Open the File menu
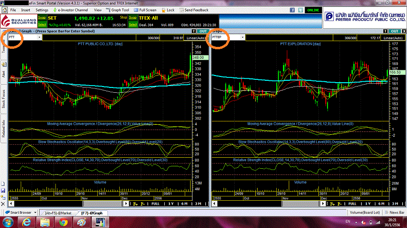 (x=13, y=10)
